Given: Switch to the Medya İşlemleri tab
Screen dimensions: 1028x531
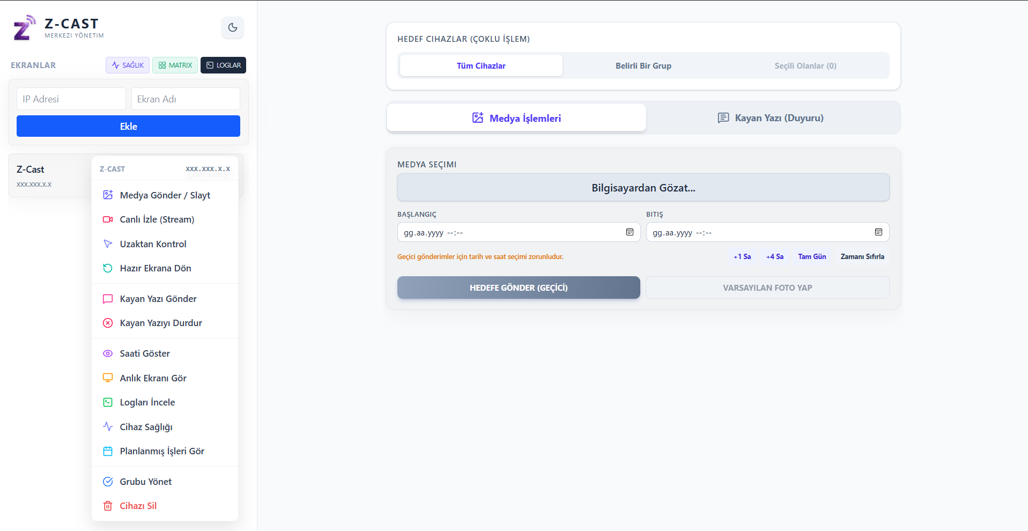Looking at the screenshot, I should 516,117.
